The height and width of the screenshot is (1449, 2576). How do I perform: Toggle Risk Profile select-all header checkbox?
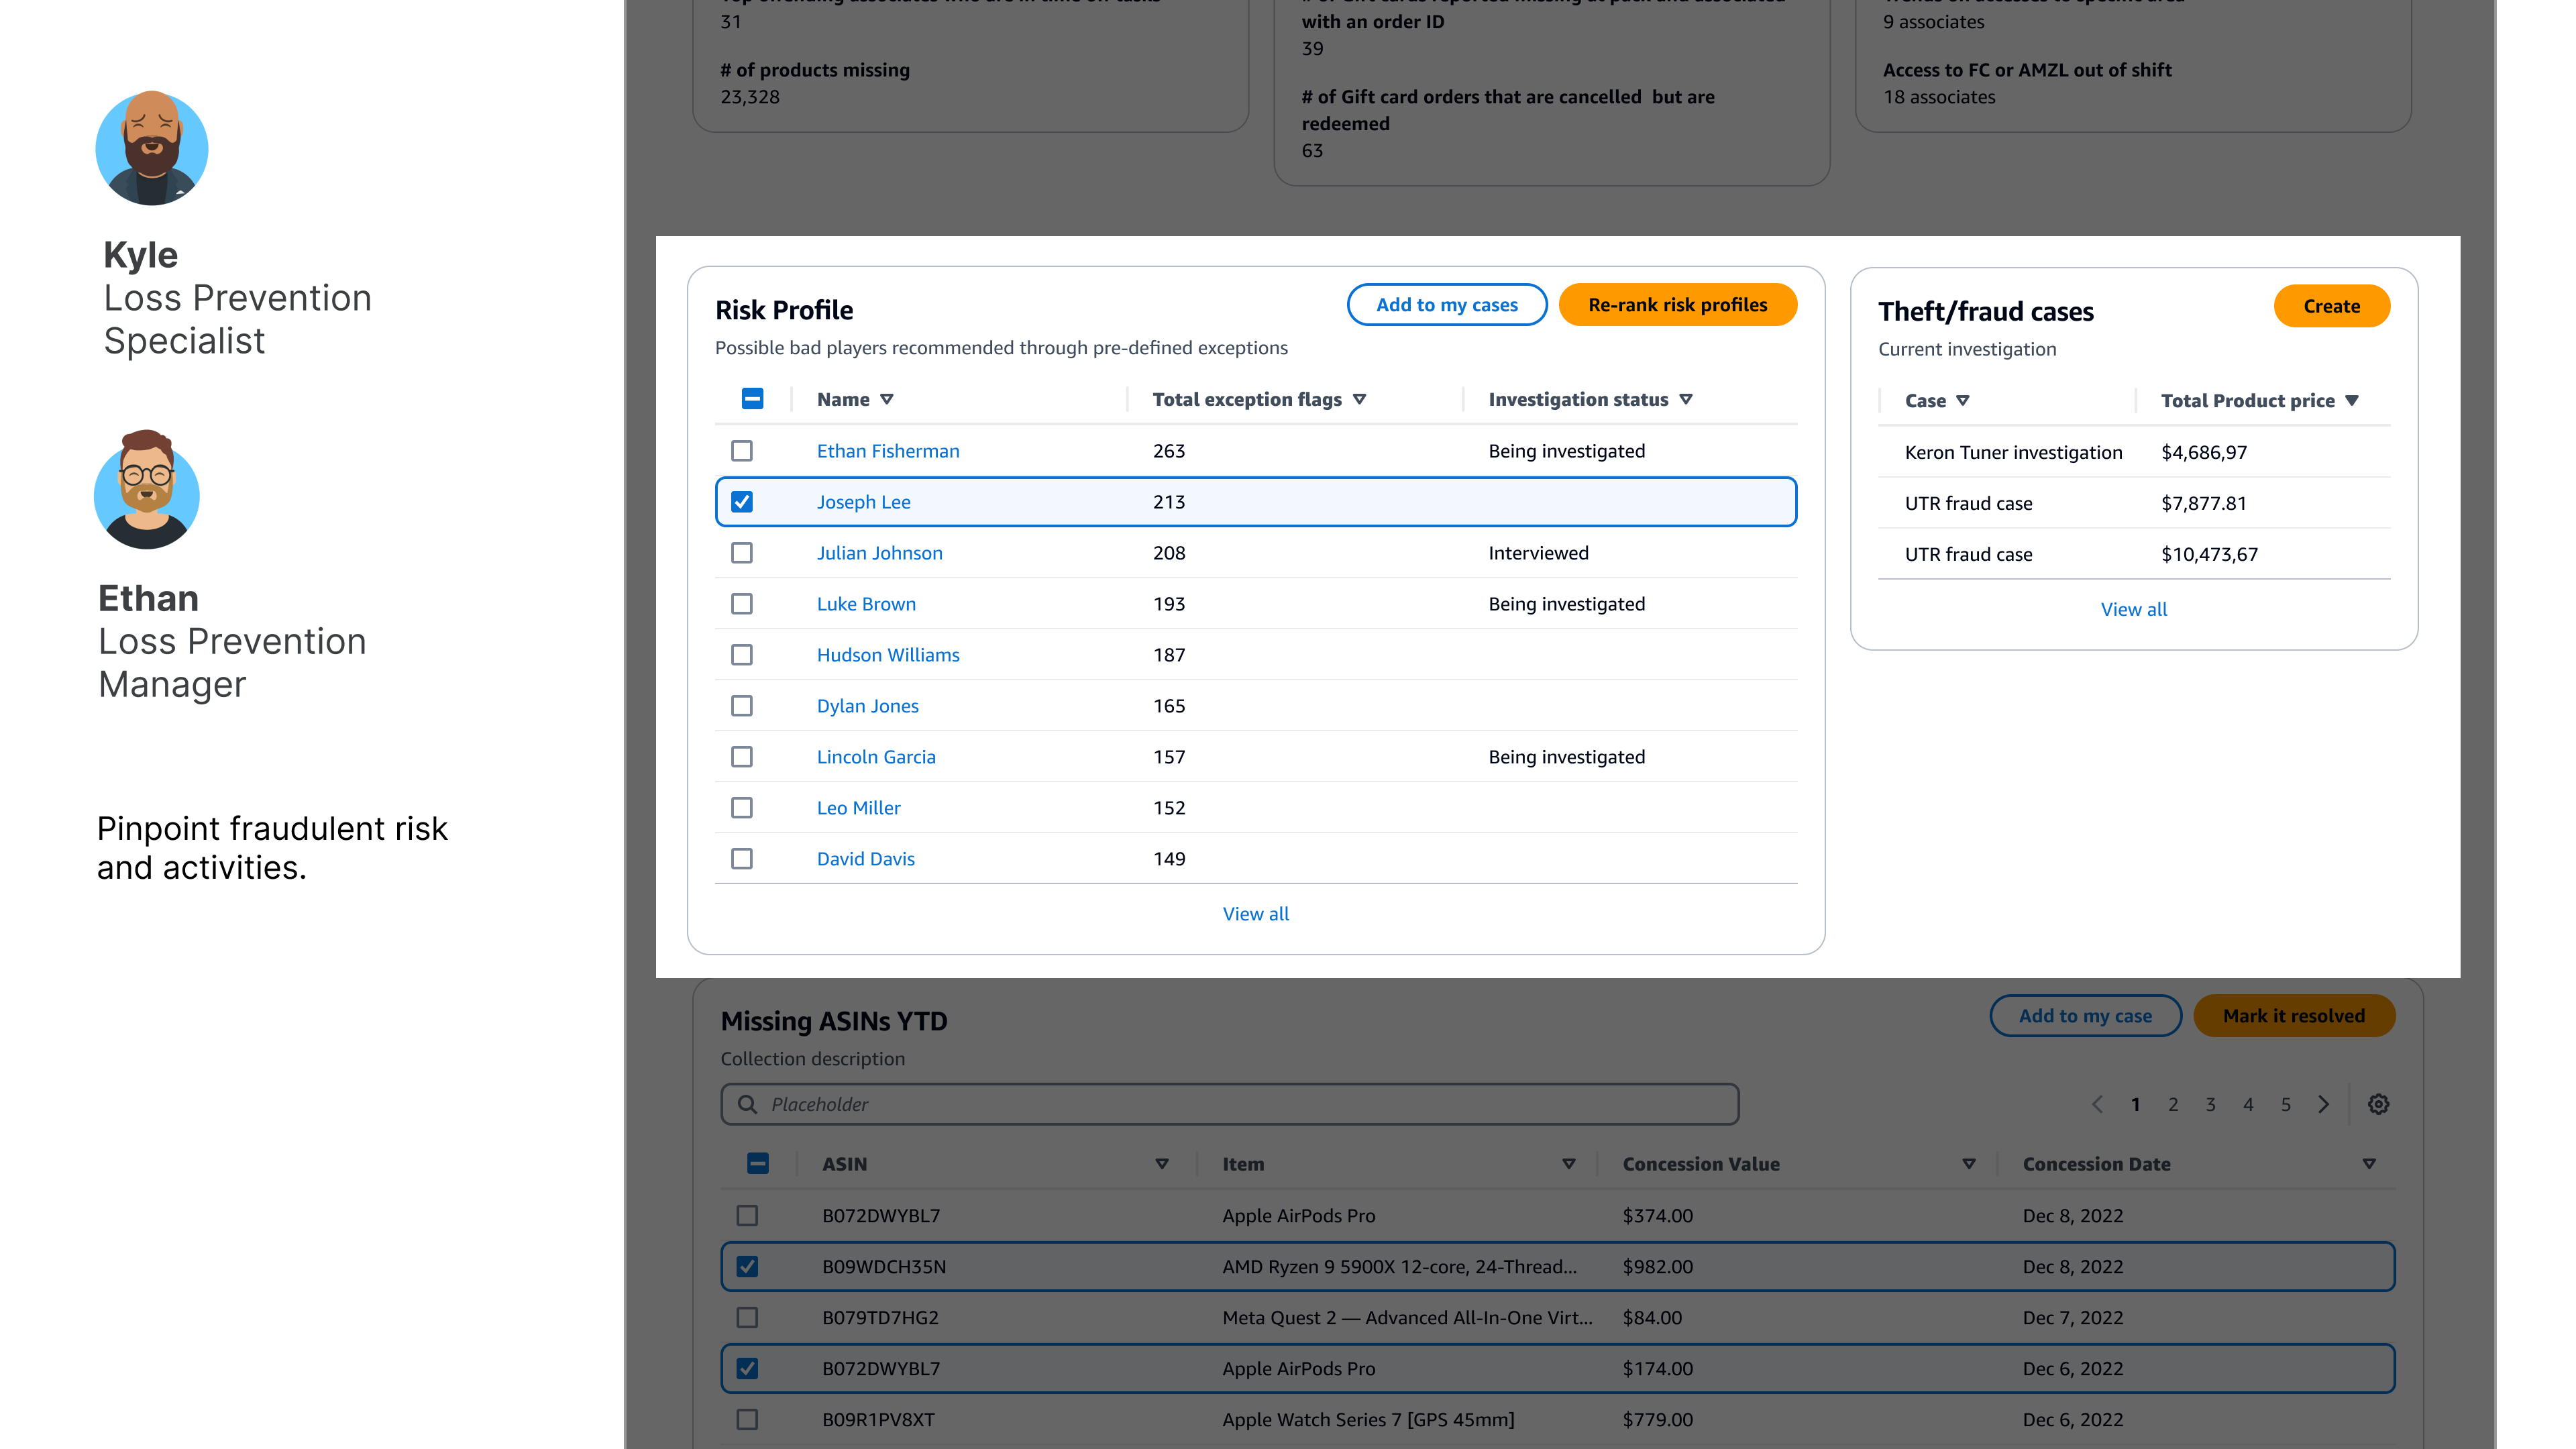(753, 399)
